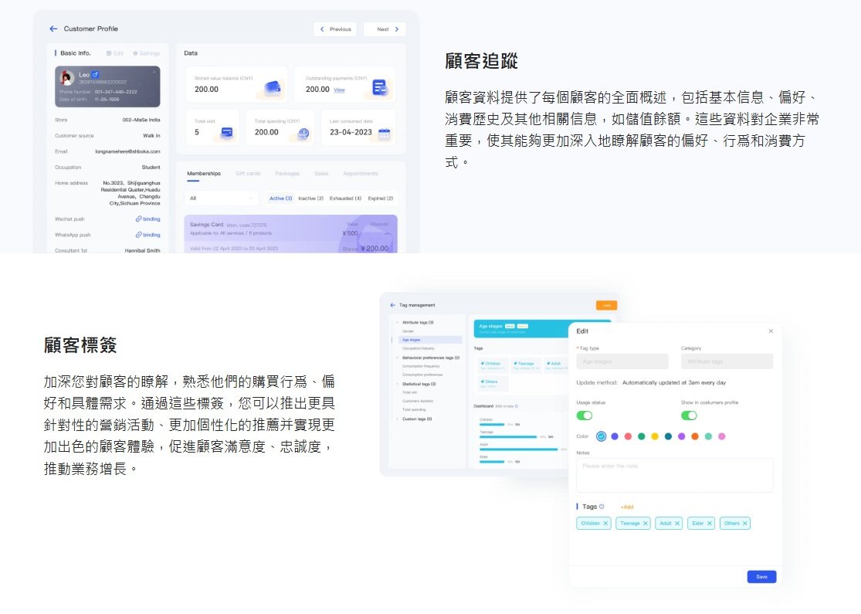The width and height of the screenshot is (861, 614).
Task: Click the invoice icon in Outstanding payments card
Action: [x=379, y=87]
